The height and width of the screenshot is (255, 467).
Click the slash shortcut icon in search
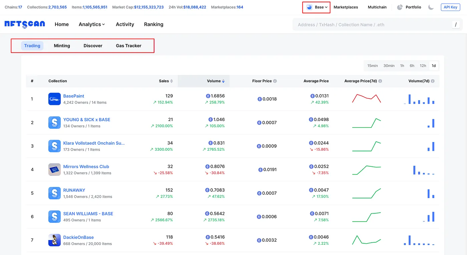tap(456, 24)
